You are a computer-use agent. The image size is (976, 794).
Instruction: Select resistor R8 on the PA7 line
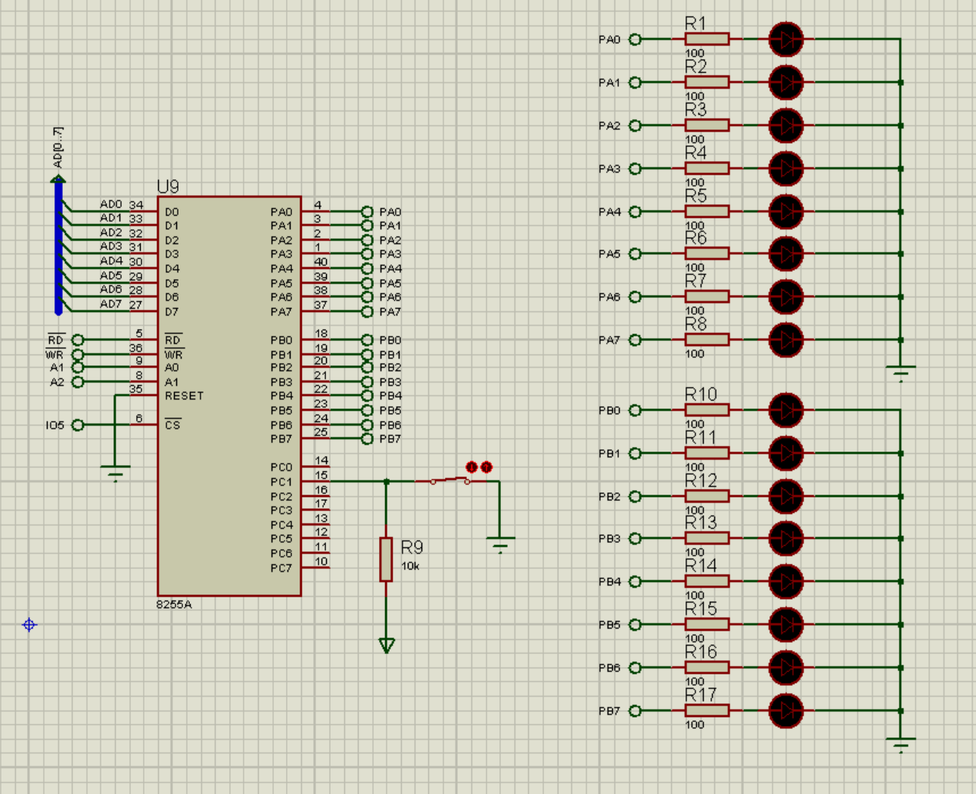(707, 340)
